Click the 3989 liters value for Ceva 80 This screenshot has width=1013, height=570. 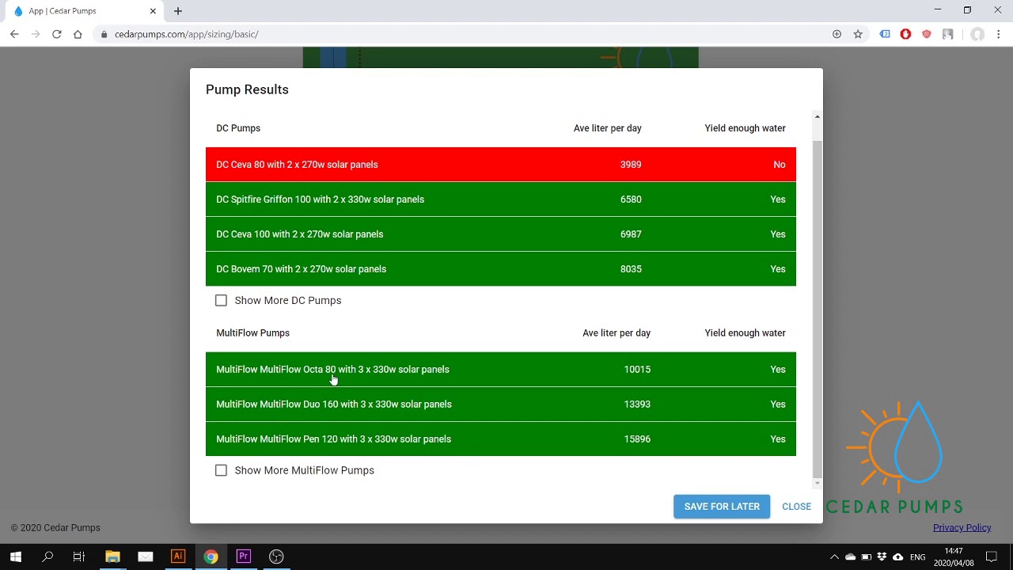pyautogui.click(x=631, y=165)
